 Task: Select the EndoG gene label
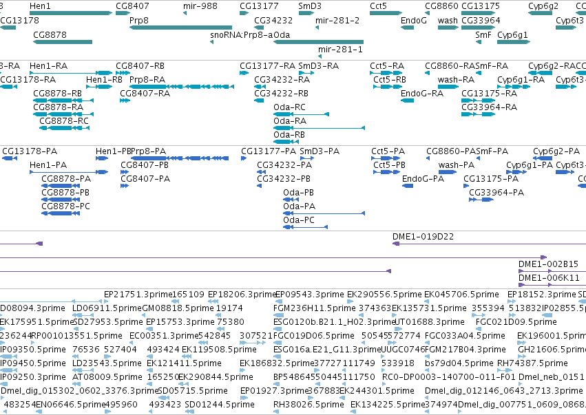tap(413, 20)
